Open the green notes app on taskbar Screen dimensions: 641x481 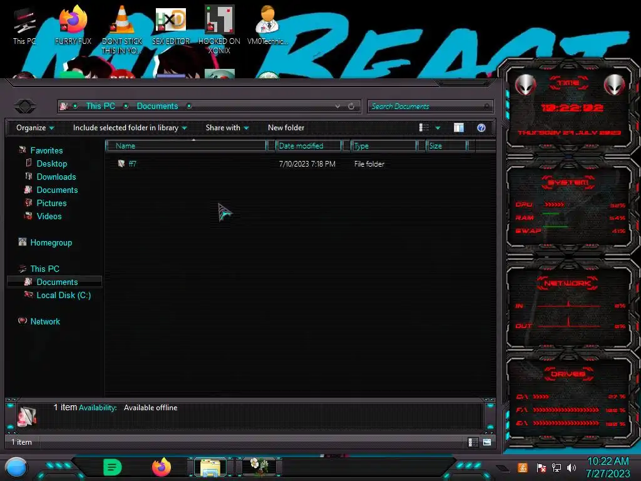point(113,467)
